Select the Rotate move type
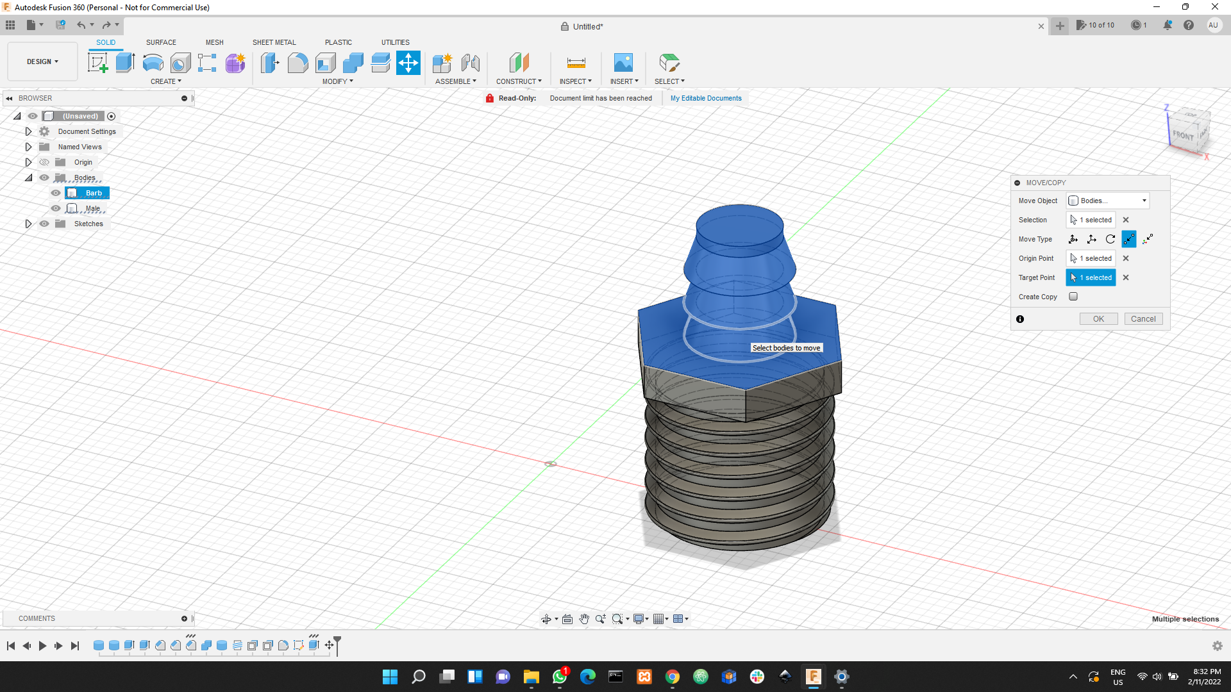1231x692 pixels. point(1110,239)
